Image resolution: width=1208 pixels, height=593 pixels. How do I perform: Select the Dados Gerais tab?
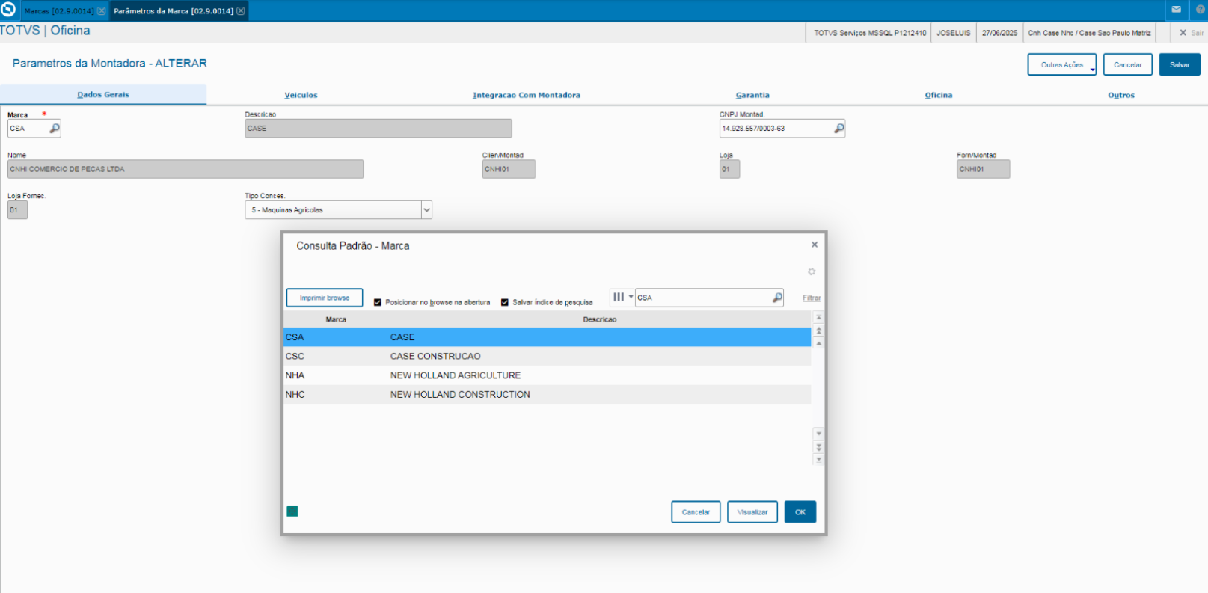click(x=103, y=95)
